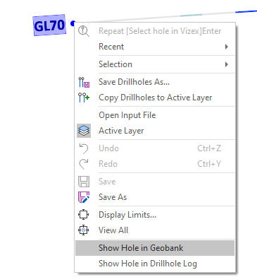The width and height of the screenshot is (257, 277).
Task: Expand the Selection submenu arrow
Action: [x=227, y=64]
